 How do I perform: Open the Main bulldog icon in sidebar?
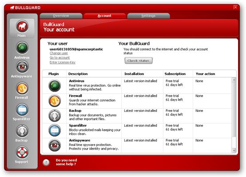point(22,26)
